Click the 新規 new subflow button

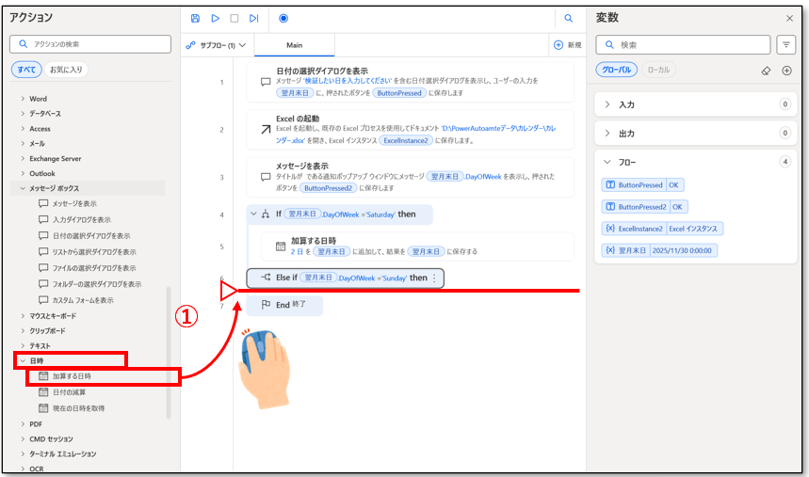pos(568,45)
